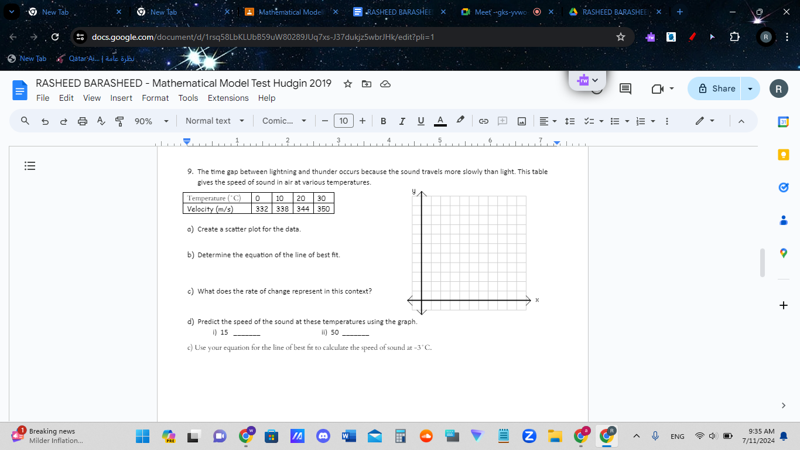Open line and paragraph spacing

[x=570, y=121]
